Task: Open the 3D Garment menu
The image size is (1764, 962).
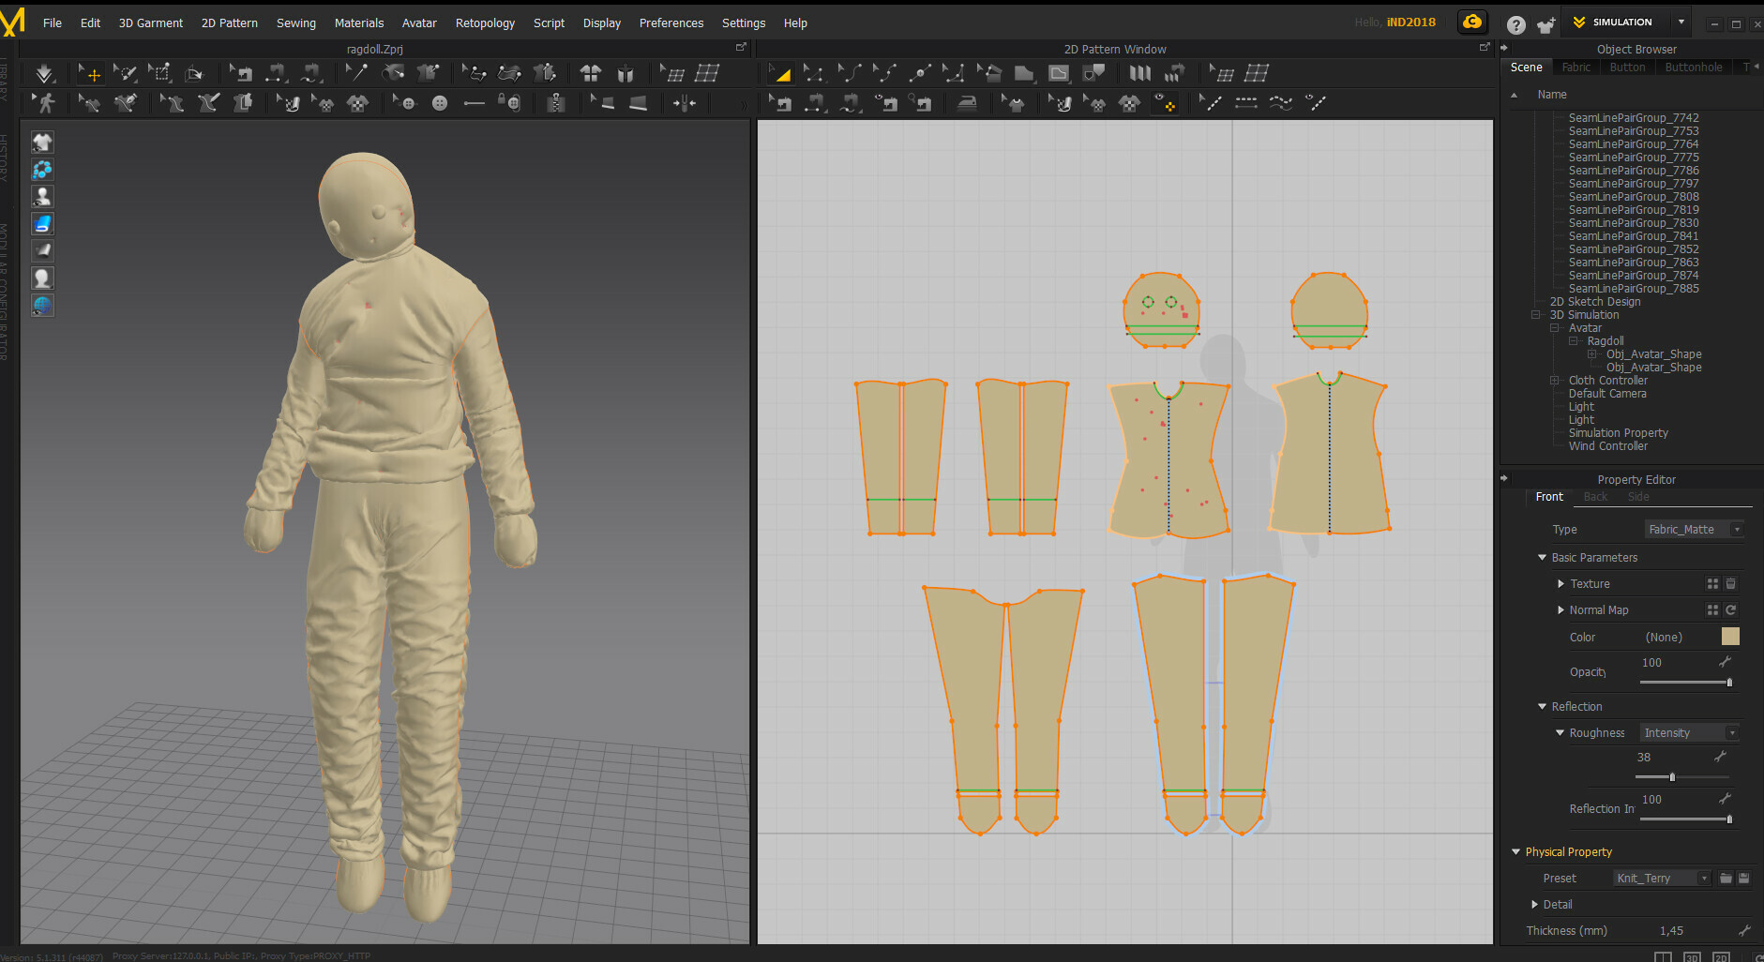Action: 151,23
